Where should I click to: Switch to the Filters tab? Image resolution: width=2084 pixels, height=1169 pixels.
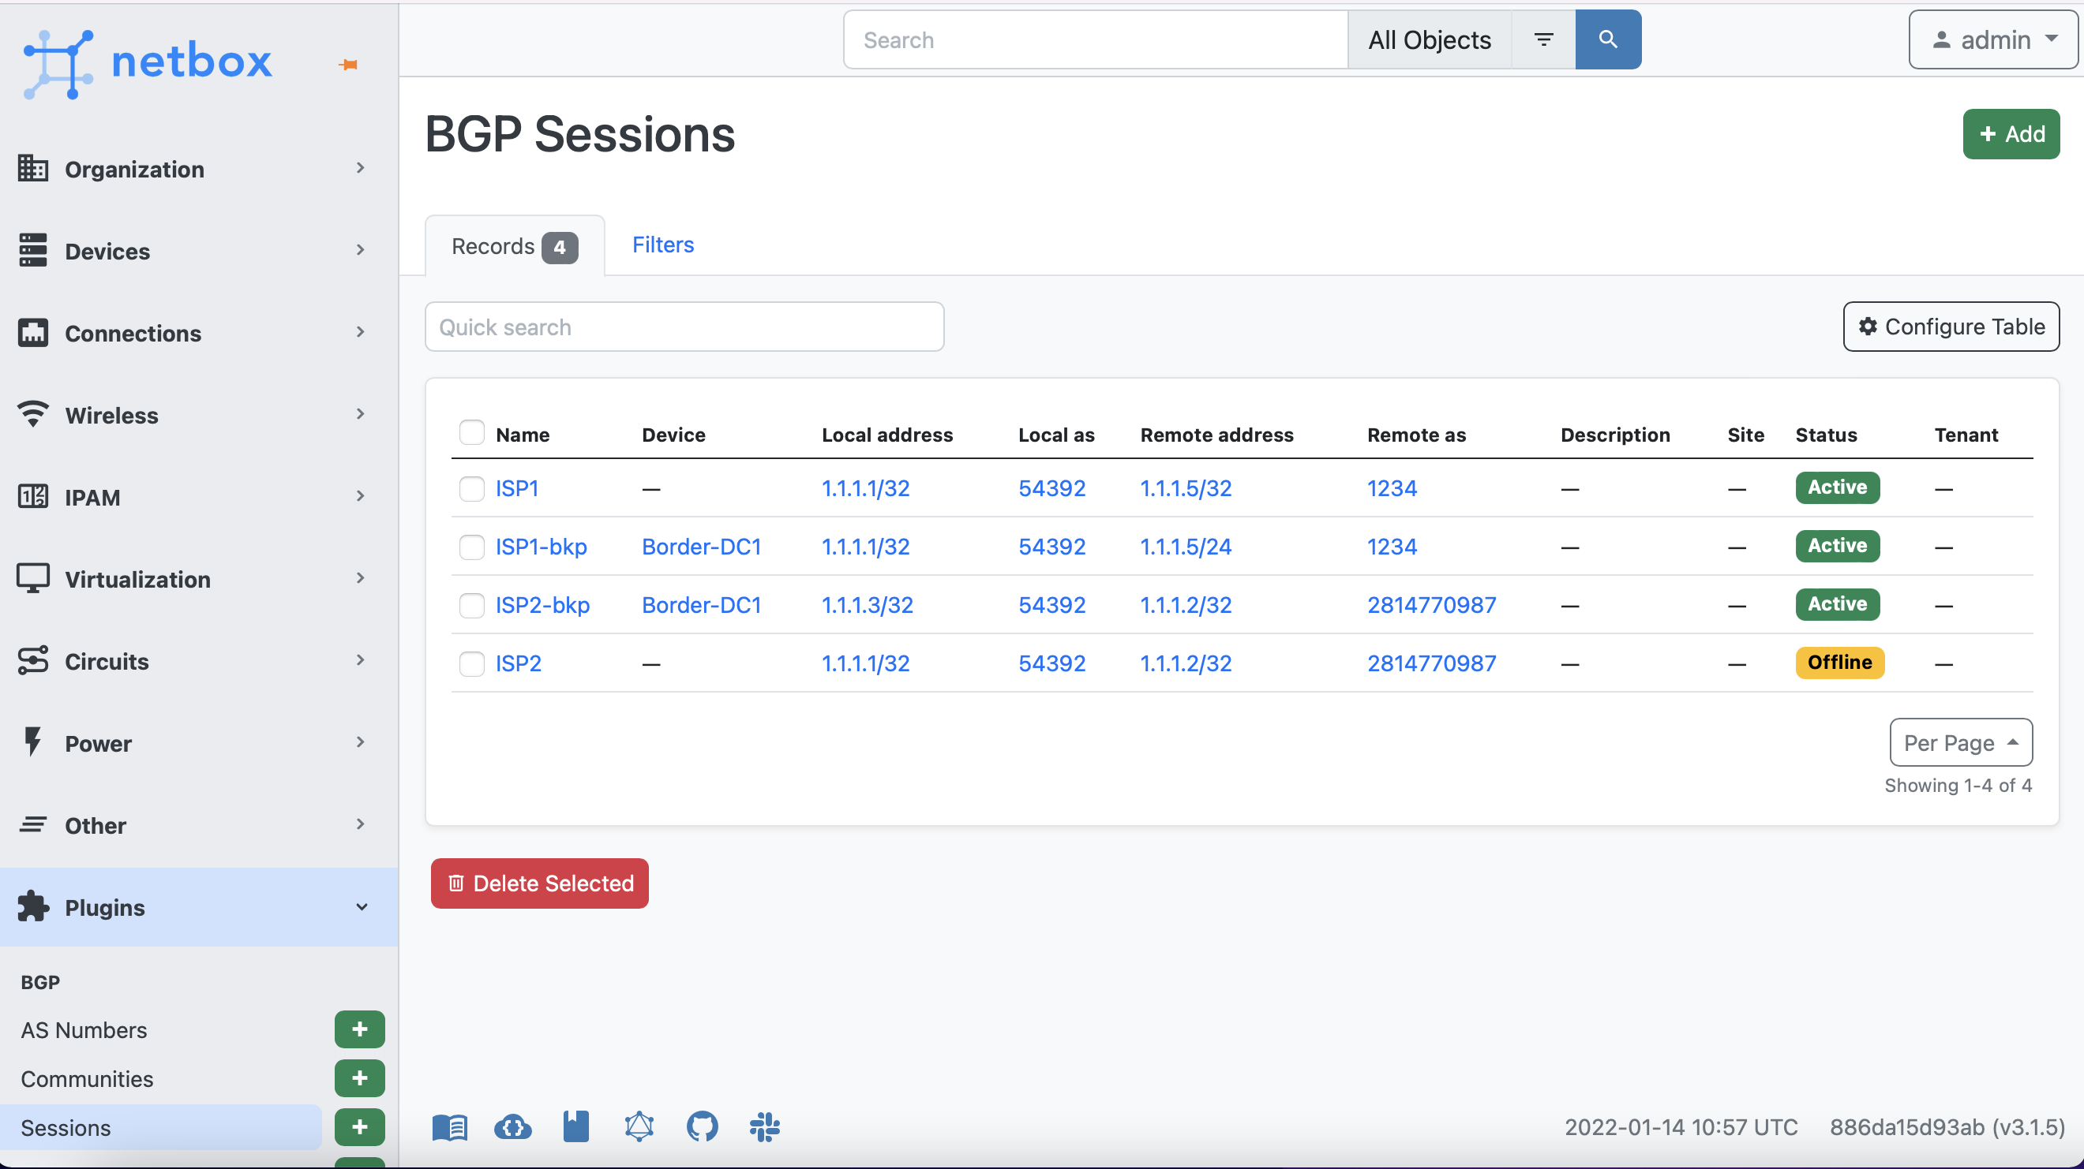pos(662,245)
